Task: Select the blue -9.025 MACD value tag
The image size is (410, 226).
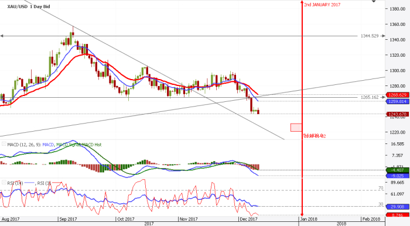Action: tap(398, 176)
